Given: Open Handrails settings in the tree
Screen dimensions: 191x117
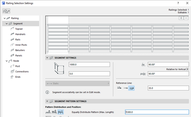Looking at the screenshot, I should (20, 34).
